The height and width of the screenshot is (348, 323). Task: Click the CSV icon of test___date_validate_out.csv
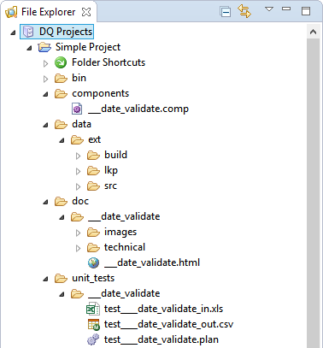click(x=93, y=324)
